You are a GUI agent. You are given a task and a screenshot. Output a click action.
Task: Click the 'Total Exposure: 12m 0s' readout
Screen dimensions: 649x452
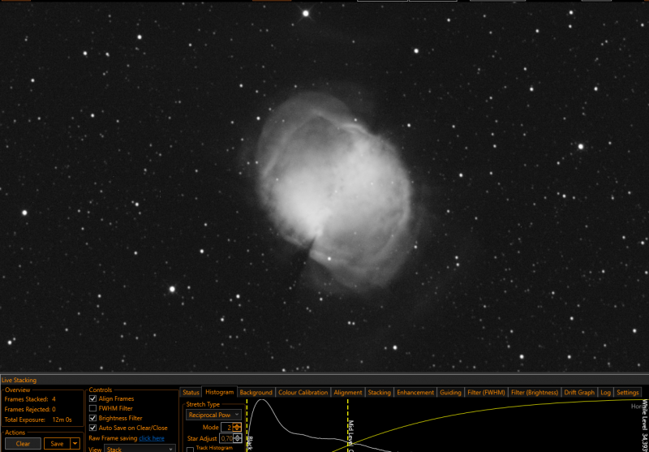[38, 420]
